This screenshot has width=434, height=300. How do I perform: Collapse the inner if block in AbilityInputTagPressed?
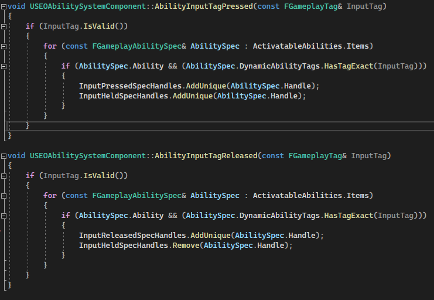click(x=4, y=66)
